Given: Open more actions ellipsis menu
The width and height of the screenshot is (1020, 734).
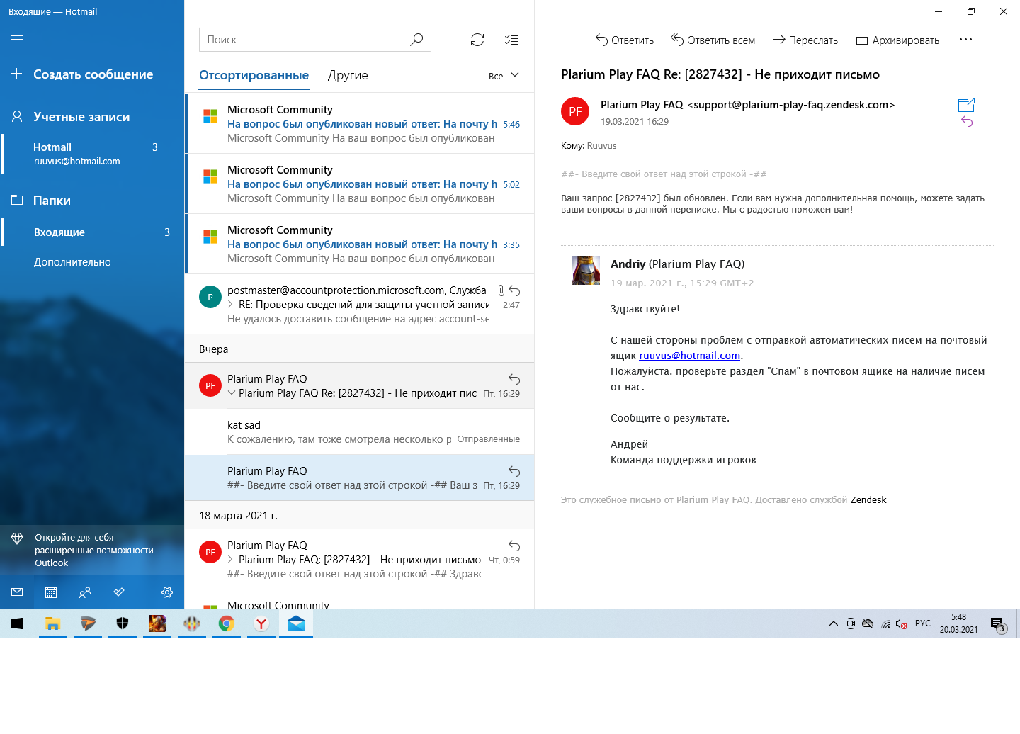Looking at the screenshot, I should tap(965, 40).
